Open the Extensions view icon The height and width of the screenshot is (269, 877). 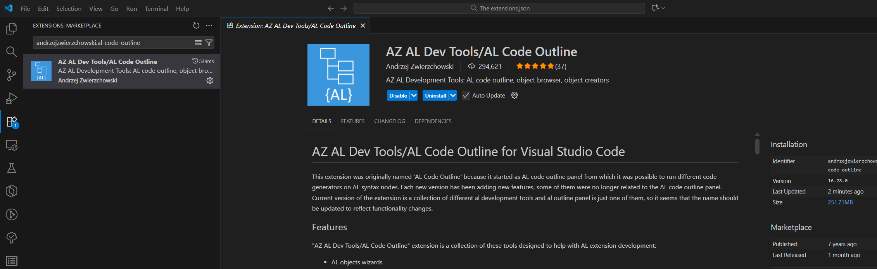point(12,122)
